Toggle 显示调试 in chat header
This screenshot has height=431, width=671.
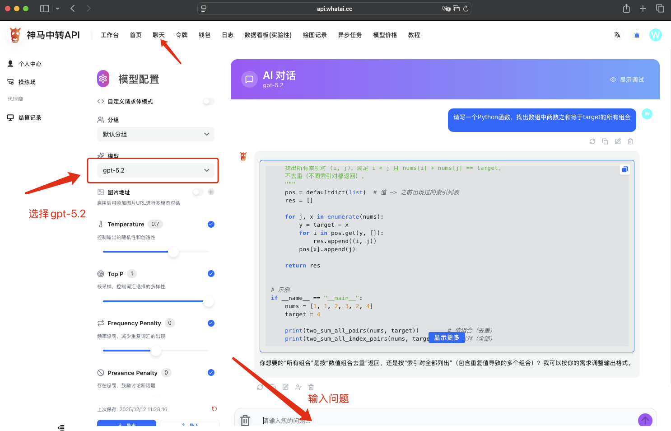tap(627, 80)
